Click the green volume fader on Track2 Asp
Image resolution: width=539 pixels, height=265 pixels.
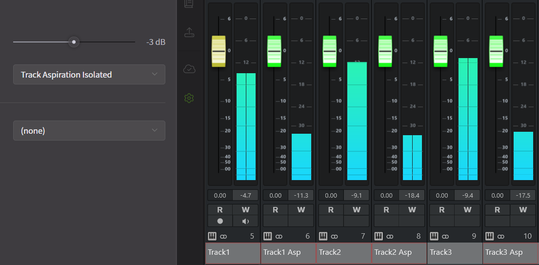click(x=385, y=51)
